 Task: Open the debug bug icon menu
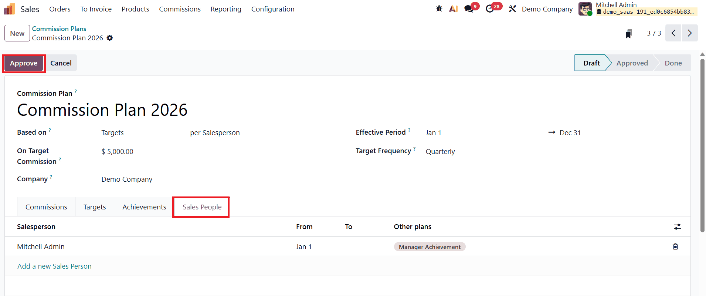(x=439, y=9)
